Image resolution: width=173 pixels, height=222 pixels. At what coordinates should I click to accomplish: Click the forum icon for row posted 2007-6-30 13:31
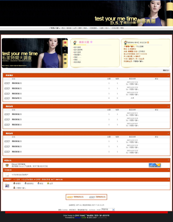point(7,141)
